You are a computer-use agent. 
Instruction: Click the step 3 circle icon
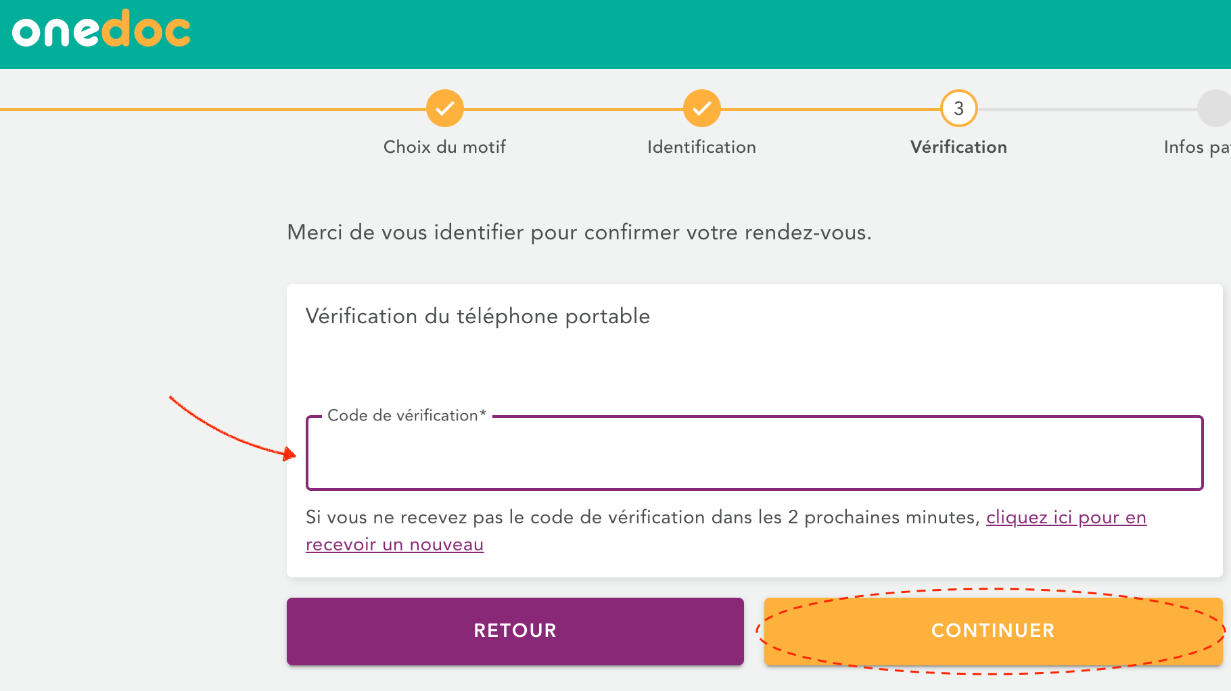[958, 108]
